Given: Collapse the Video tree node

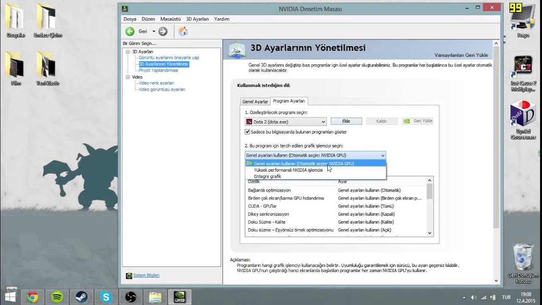Looking at the screenshot, I should 128,77.
